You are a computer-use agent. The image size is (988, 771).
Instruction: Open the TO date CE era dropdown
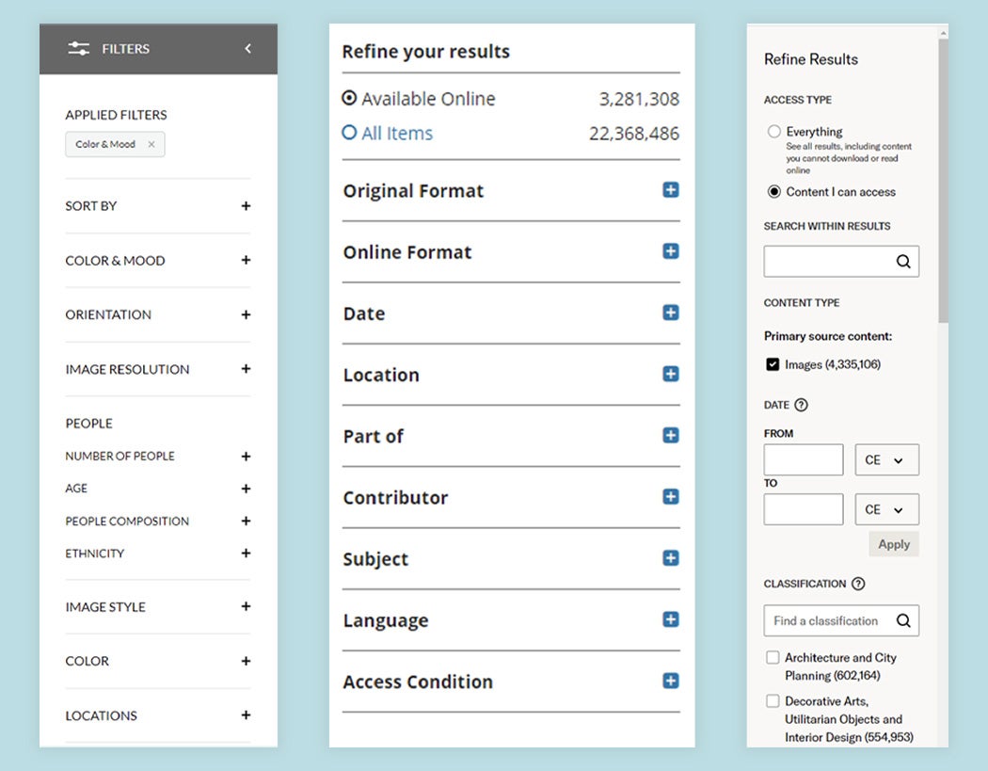click(886, 509)
